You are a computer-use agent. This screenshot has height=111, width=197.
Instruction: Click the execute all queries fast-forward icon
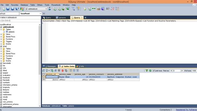click(x=12, y=9)
